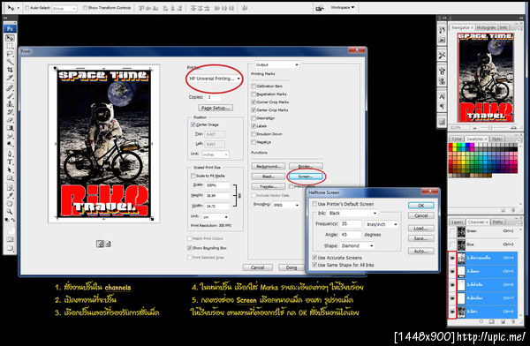The width and height of the screenshot is (530, 346).
Task: Click the Screen button
Action: (306, 177)
